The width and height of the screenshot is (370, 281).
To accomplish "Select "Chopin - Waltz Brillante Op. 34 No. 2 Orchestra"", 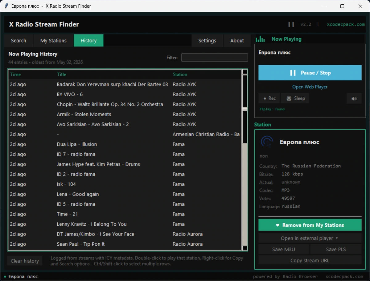I will point(125,104).
